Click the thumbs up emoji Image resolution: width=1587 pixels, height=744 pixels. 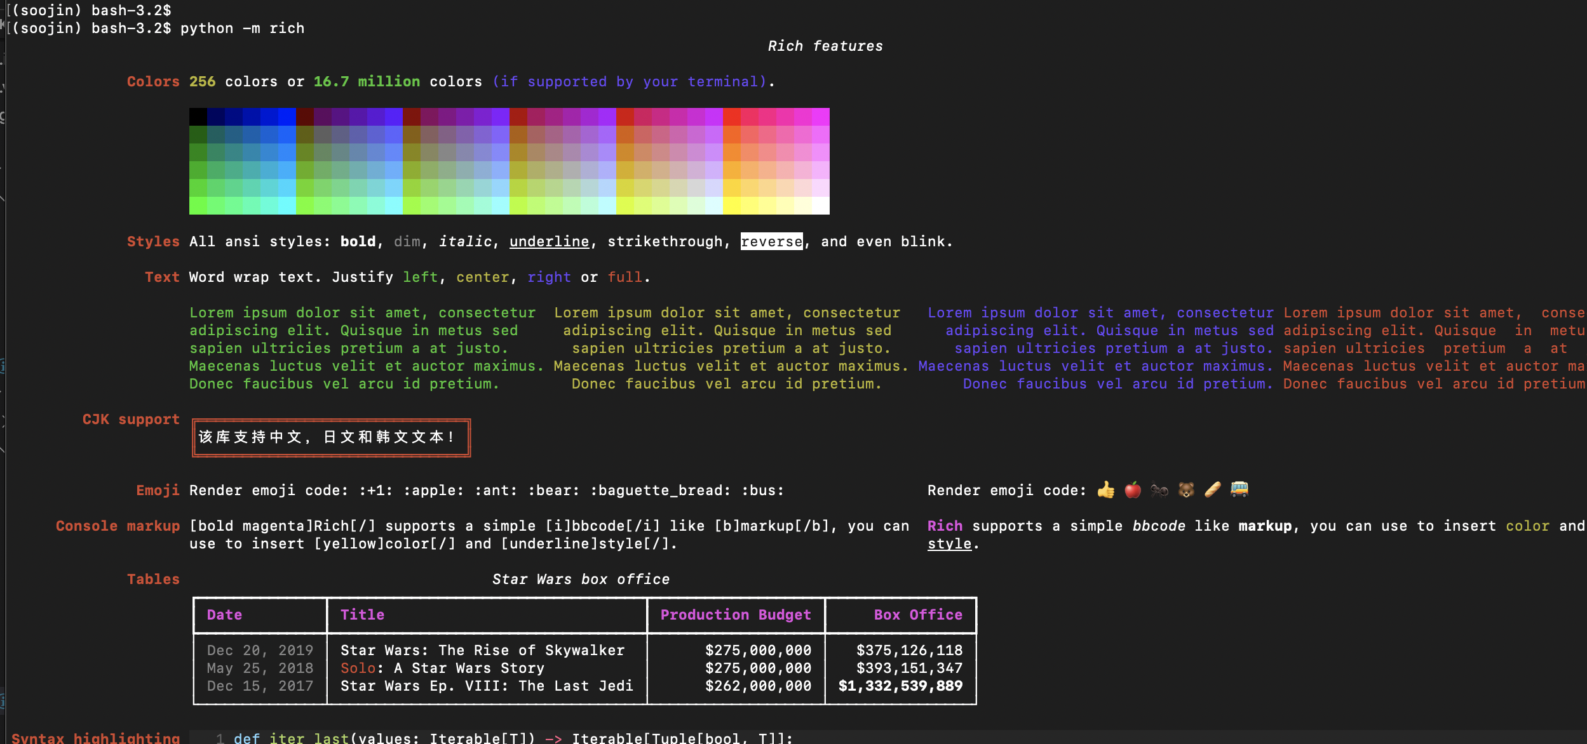(x=1106, y=490)
